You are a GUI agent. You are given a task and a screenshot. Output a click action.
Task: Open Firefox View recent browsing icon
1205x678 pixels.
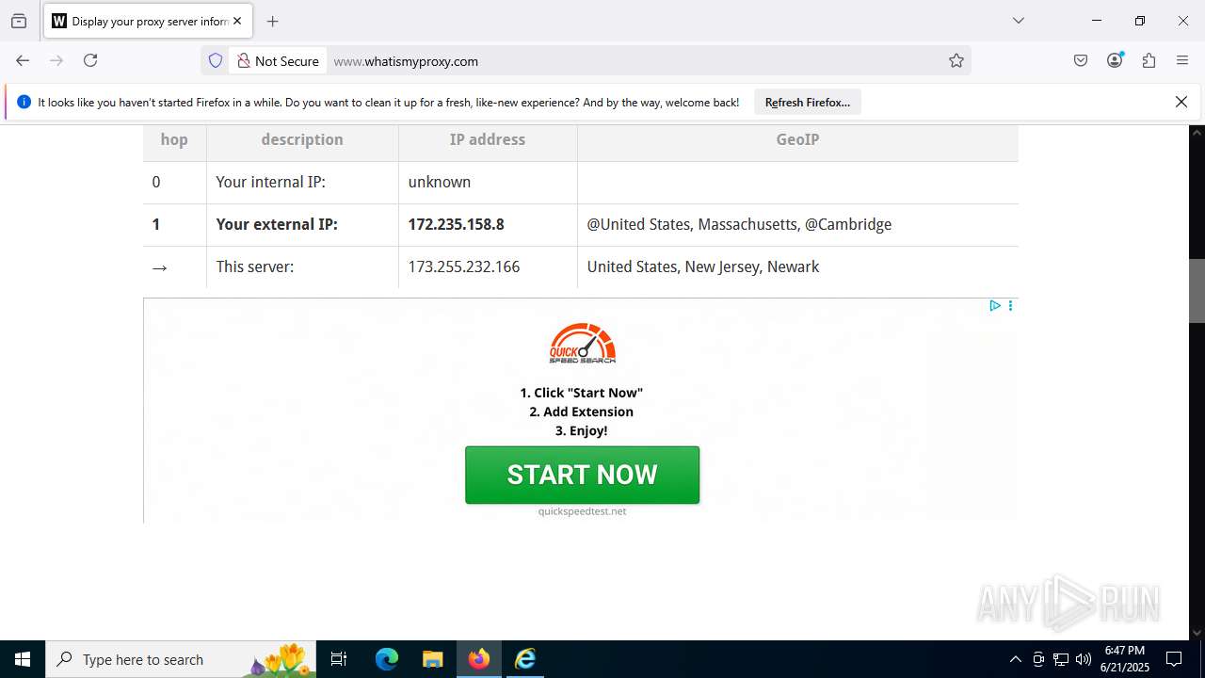pyautogui.click(x=19, y=21)
